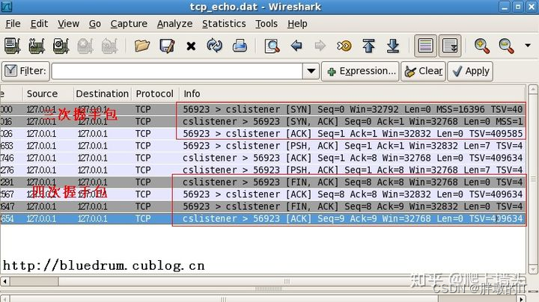The width and height of the screenshot is (539, 302).
Task: Click the Clear filter button
Action: pos(423,71)
